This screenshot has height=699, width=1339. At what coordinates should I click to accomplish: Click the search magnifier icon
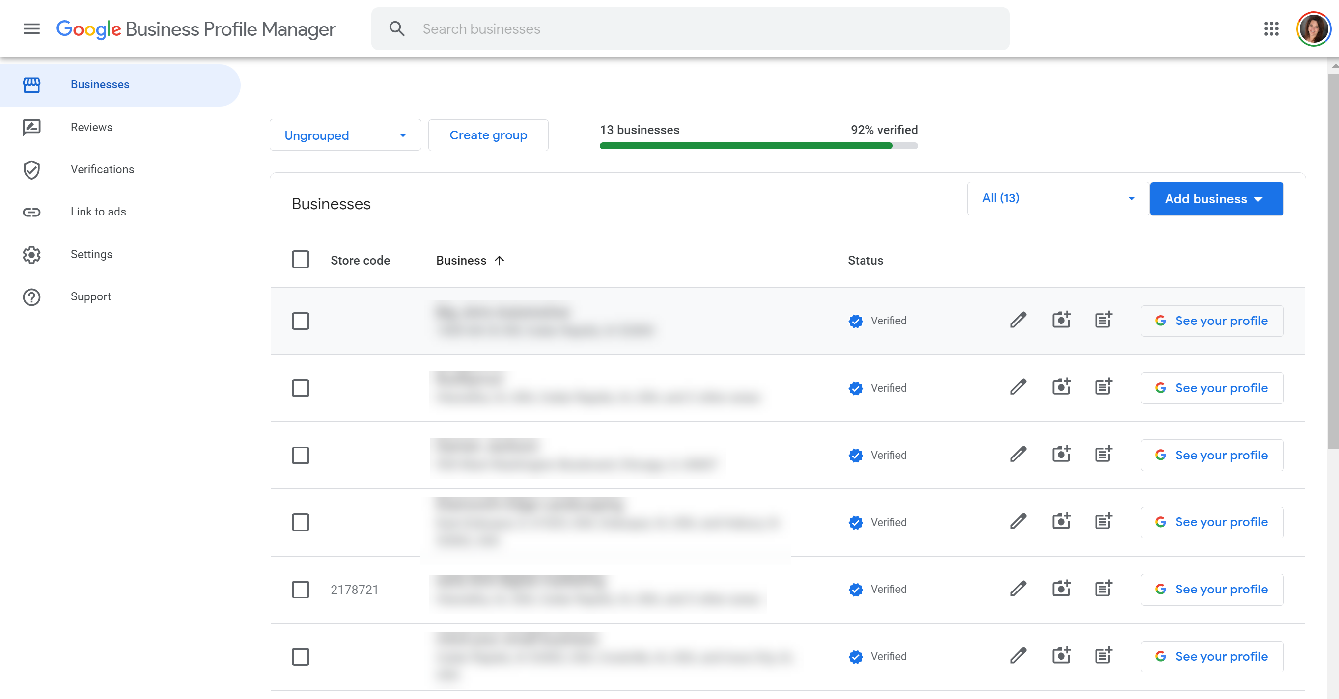click(x=397, y=28)
